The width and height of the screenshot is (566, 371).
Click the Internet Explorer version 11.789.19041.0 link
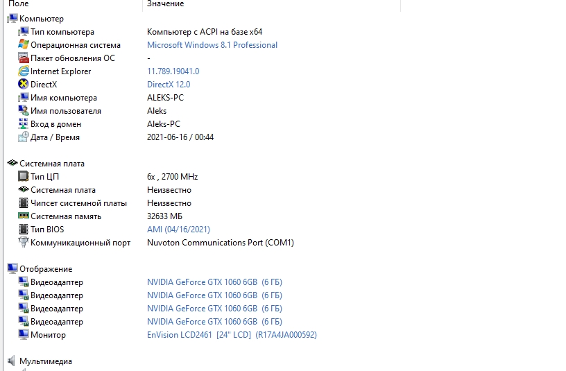click(173, 71)
